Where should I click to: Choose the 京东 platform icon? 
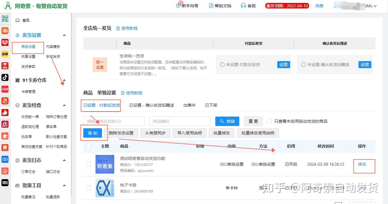pyautogui.click(x=5, y=66)
